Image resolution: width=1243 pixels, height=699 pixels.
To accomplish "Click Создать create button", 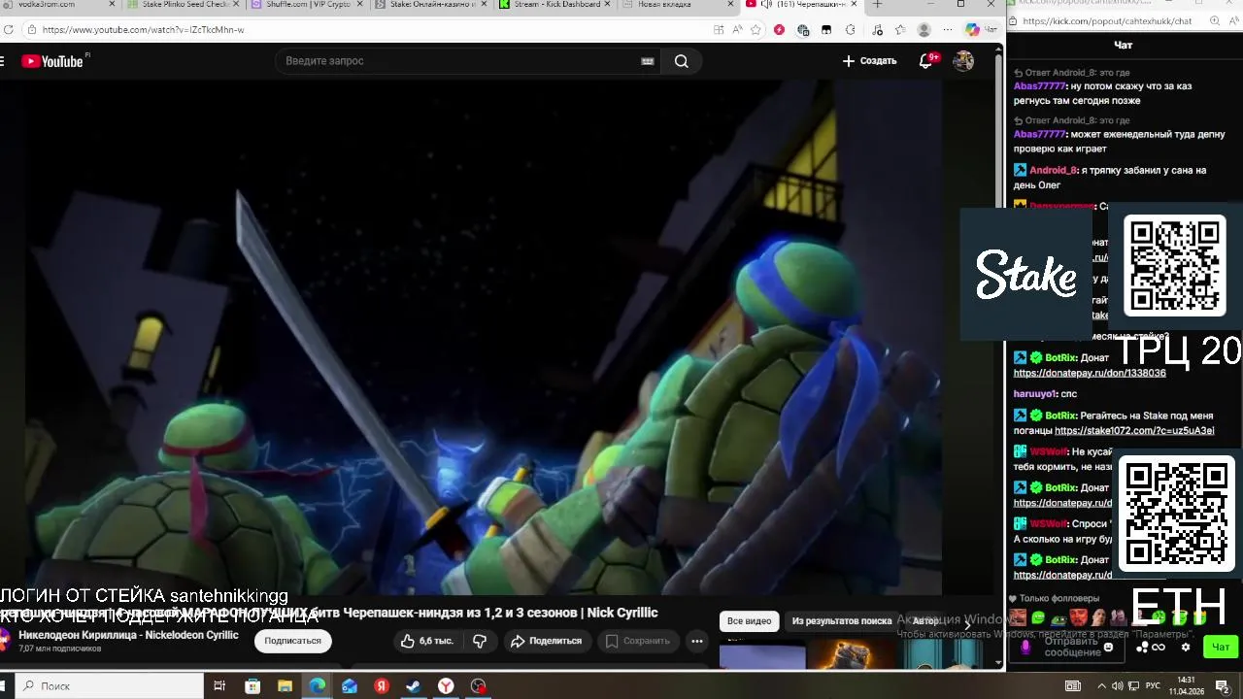I will (x=869, y=61).
